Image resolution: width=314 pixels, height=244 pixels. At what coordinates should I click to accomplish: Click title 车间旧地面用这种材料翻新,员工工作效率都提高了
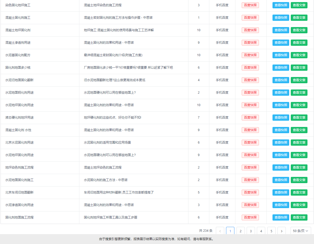click(119, 192)
